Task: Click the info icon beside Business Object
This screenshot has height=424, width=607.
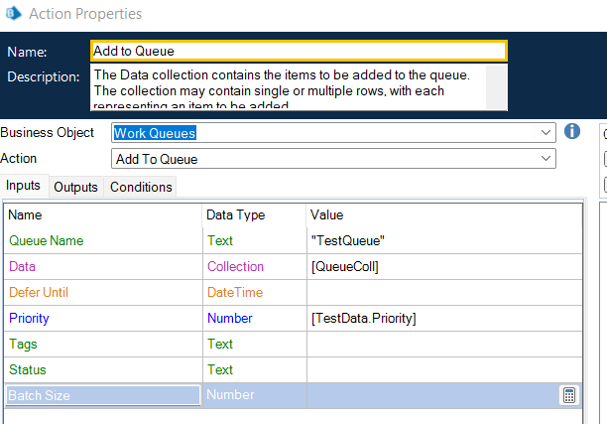Action: pos(571,132)
